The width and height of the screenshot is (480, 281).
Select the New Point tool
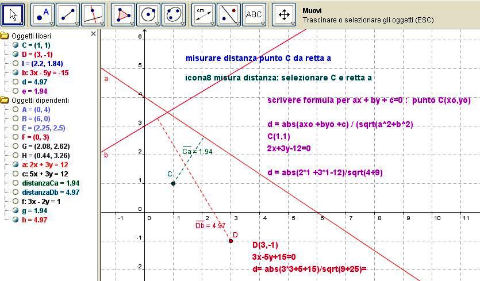point(42,14)
